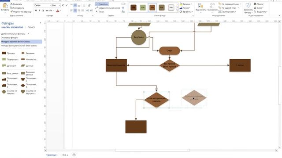This screenshot has width=282, height=158.
Task: Align text right in paragraph group
Action: [79, 11]
